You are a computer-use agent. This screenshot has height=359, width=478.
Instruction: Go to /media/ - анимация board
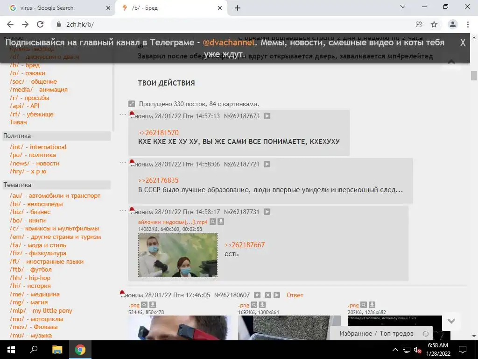(39, 89)
